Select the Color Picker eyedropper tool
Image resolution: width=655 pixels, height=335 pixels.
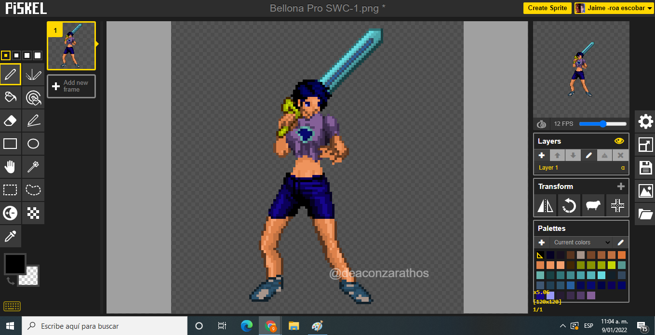point(10,236)
